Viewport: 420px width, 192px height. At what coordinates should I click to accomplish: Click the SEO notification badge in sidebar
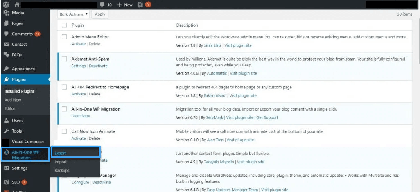tap(24, 182)
